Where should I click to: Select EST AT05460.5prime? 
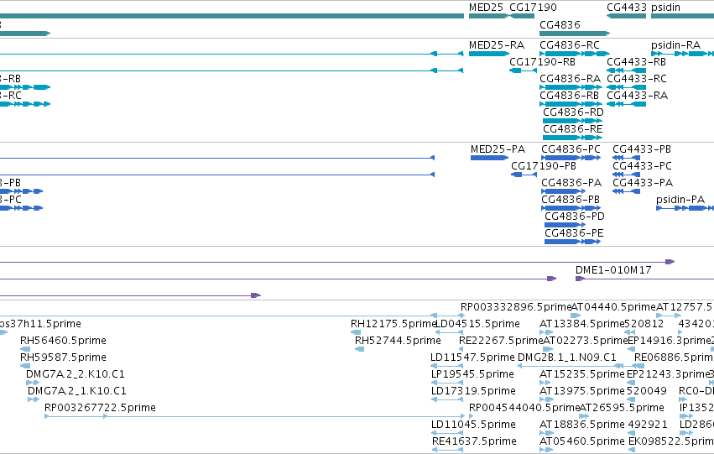click(582, 442)
